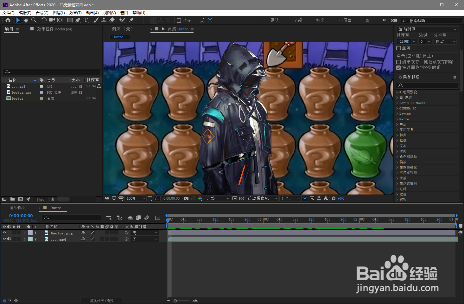Image resolution: width=464 pixels, height=304 pixels.
Task: Expand Doctor.png layer properties
Action: (25, 233)
